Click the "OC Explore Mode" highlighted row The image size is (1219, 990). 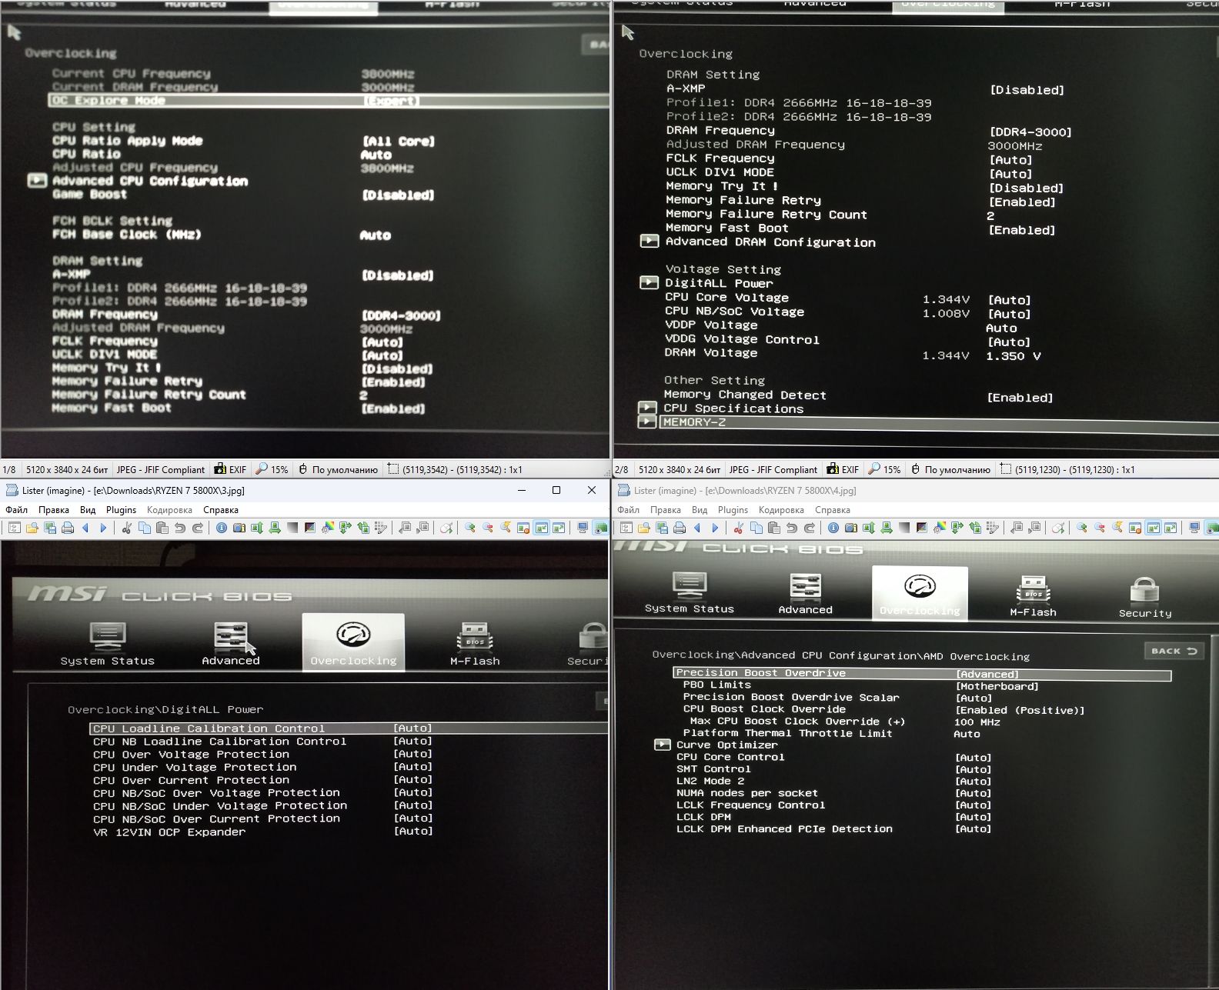(329, 101)
